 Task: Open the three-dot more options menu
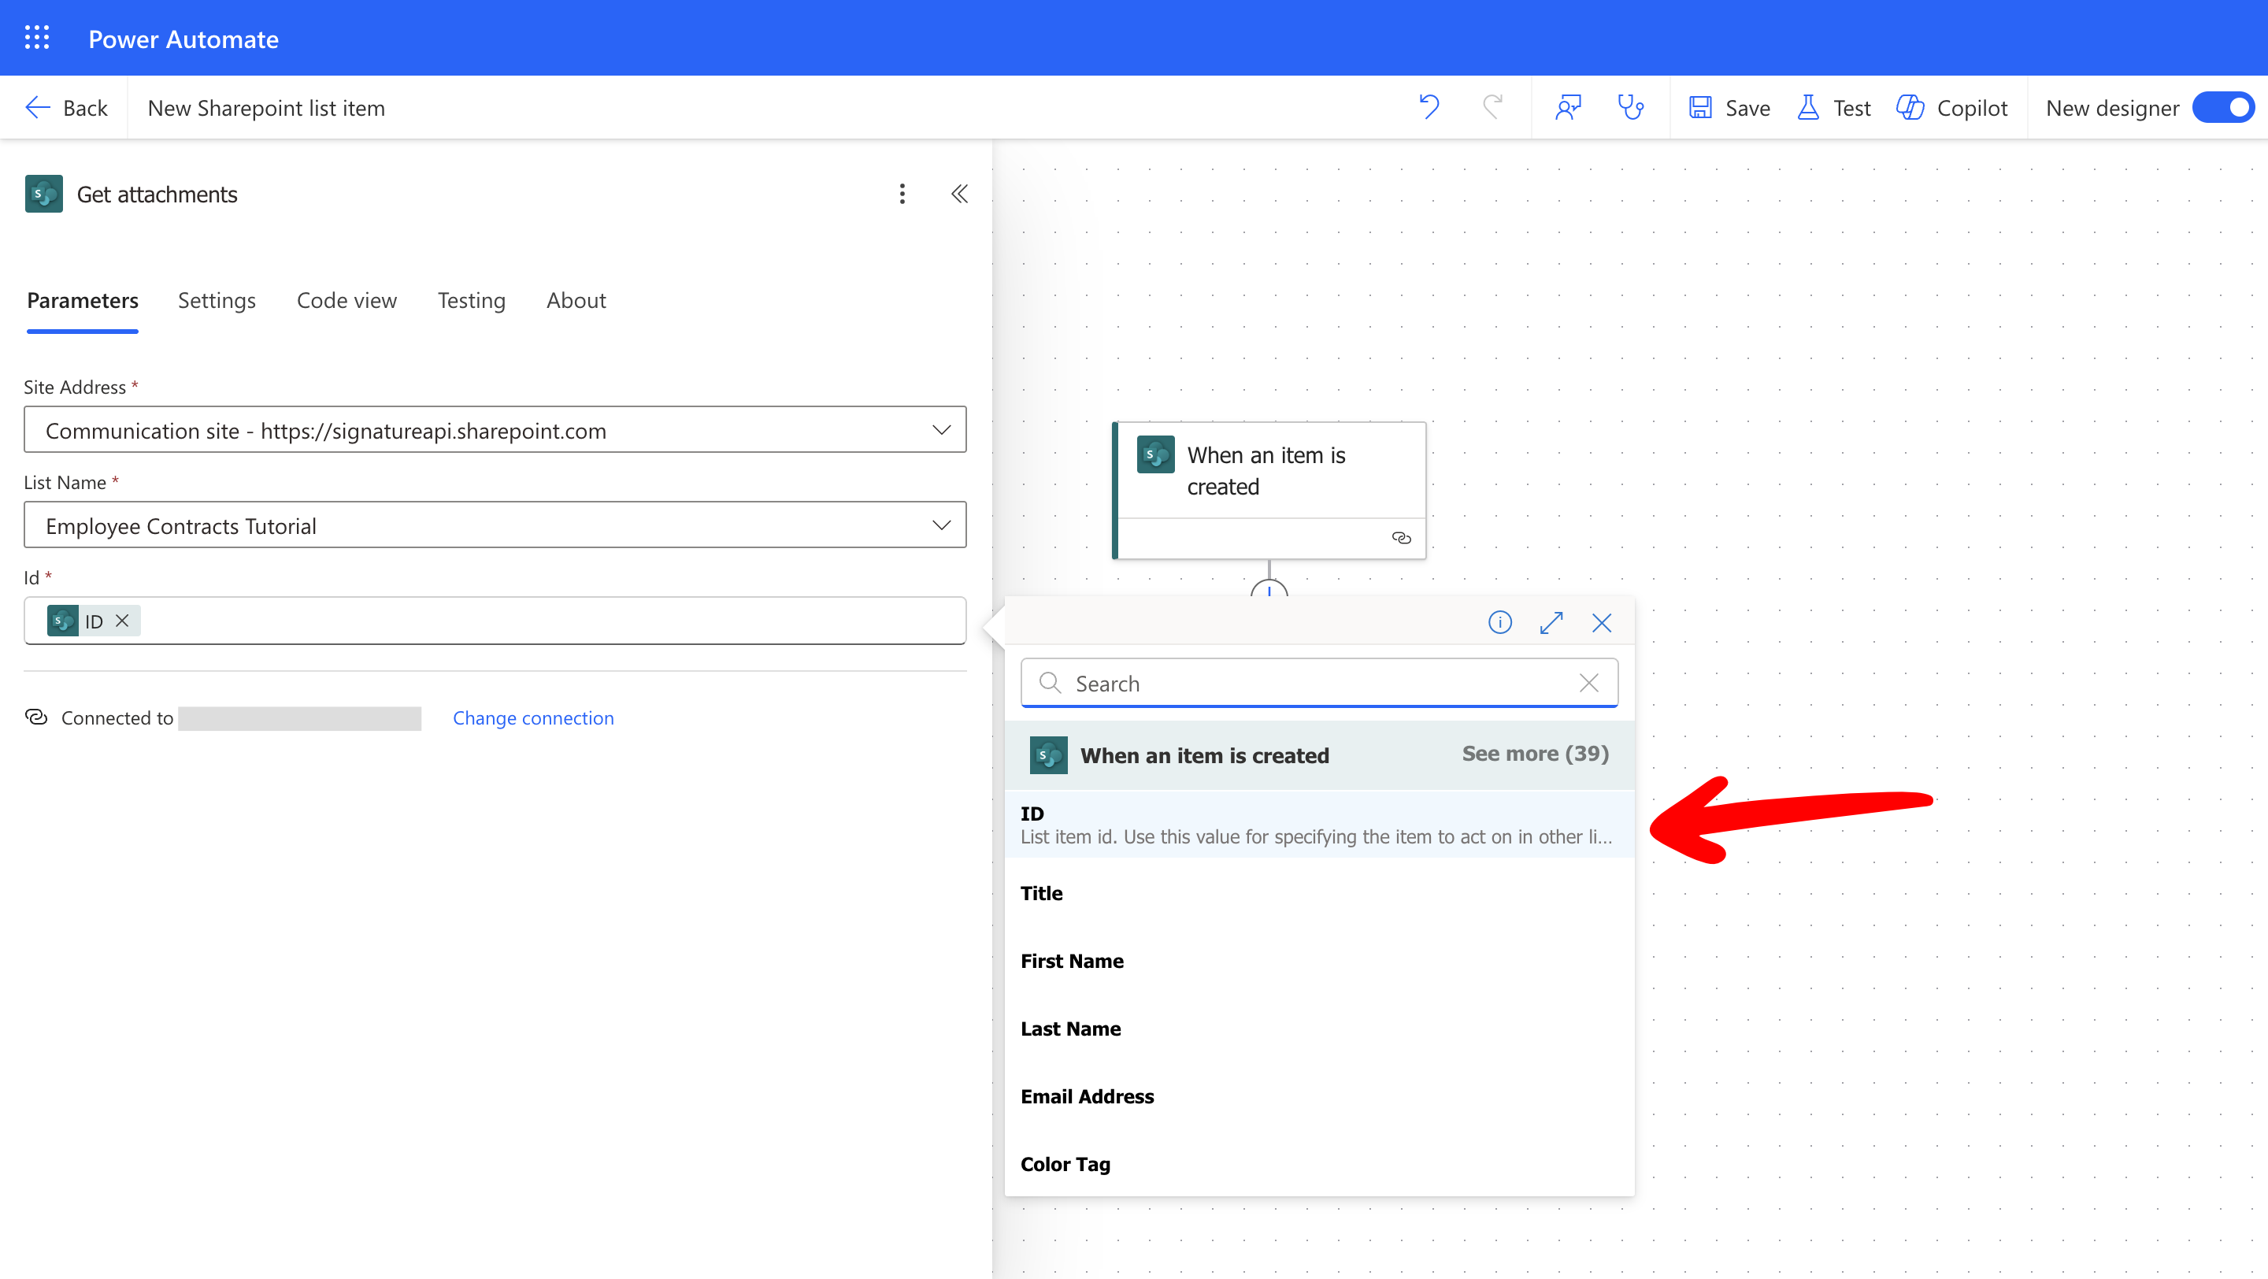pyautogui.click(x=902, y=194)
